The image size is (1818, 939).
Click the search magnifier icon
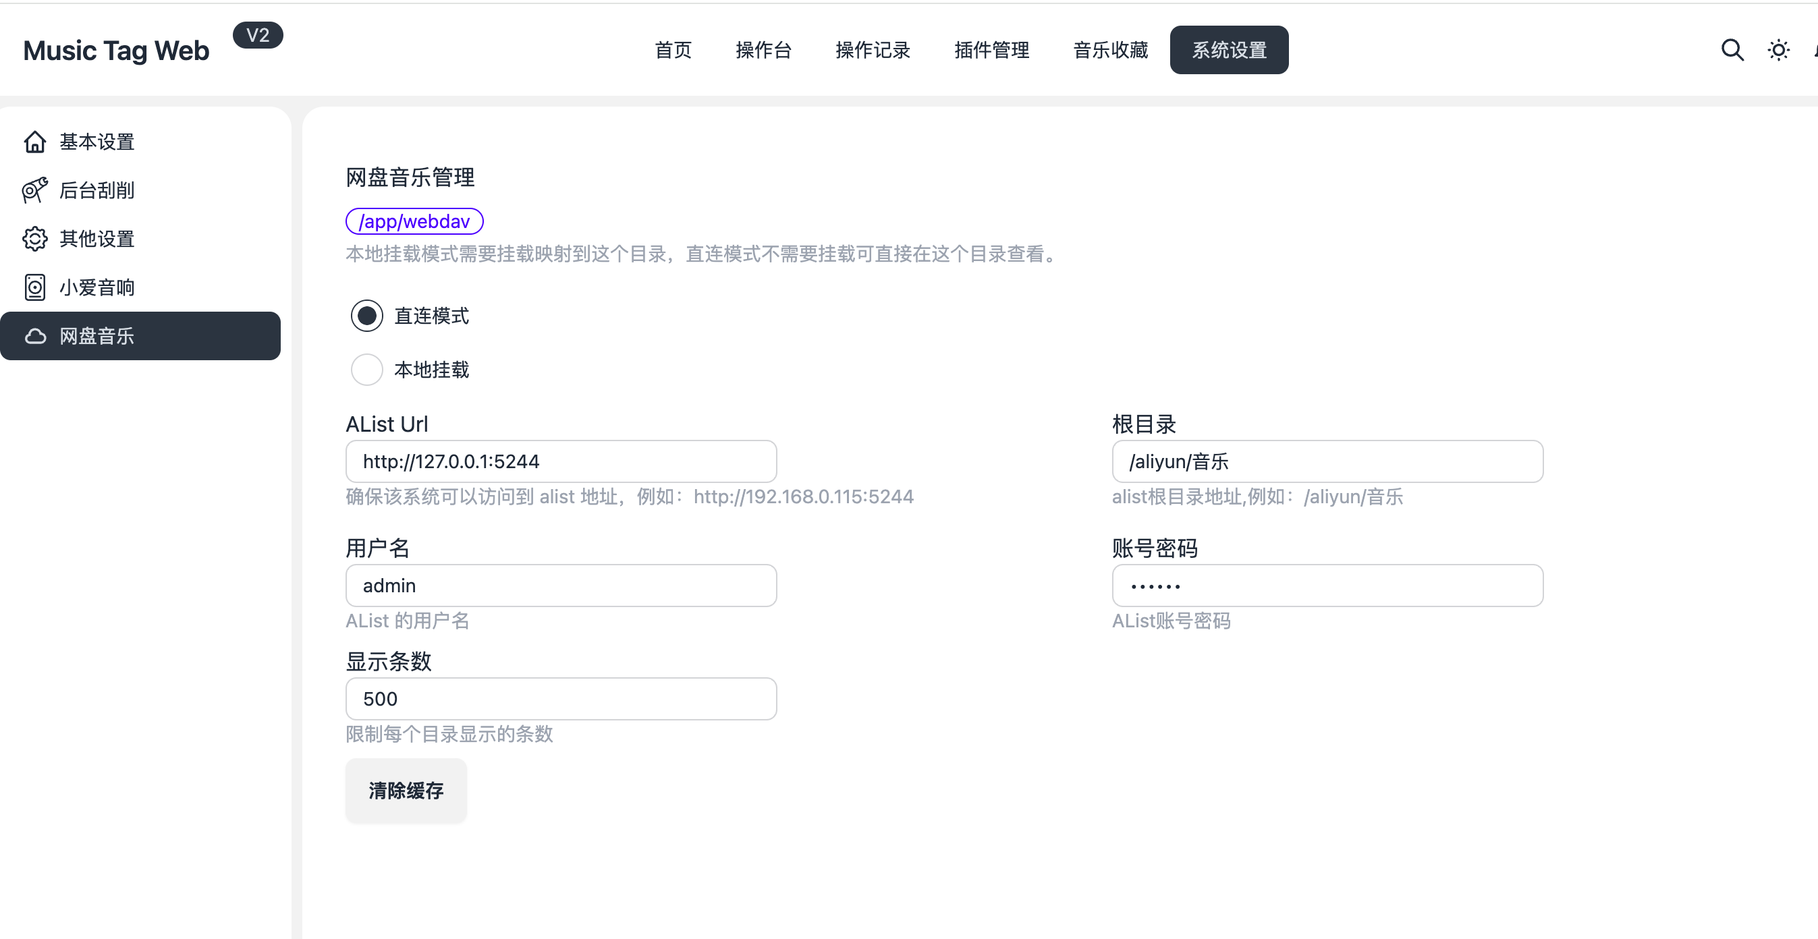pyautogui.click(x=1732, y=50)
